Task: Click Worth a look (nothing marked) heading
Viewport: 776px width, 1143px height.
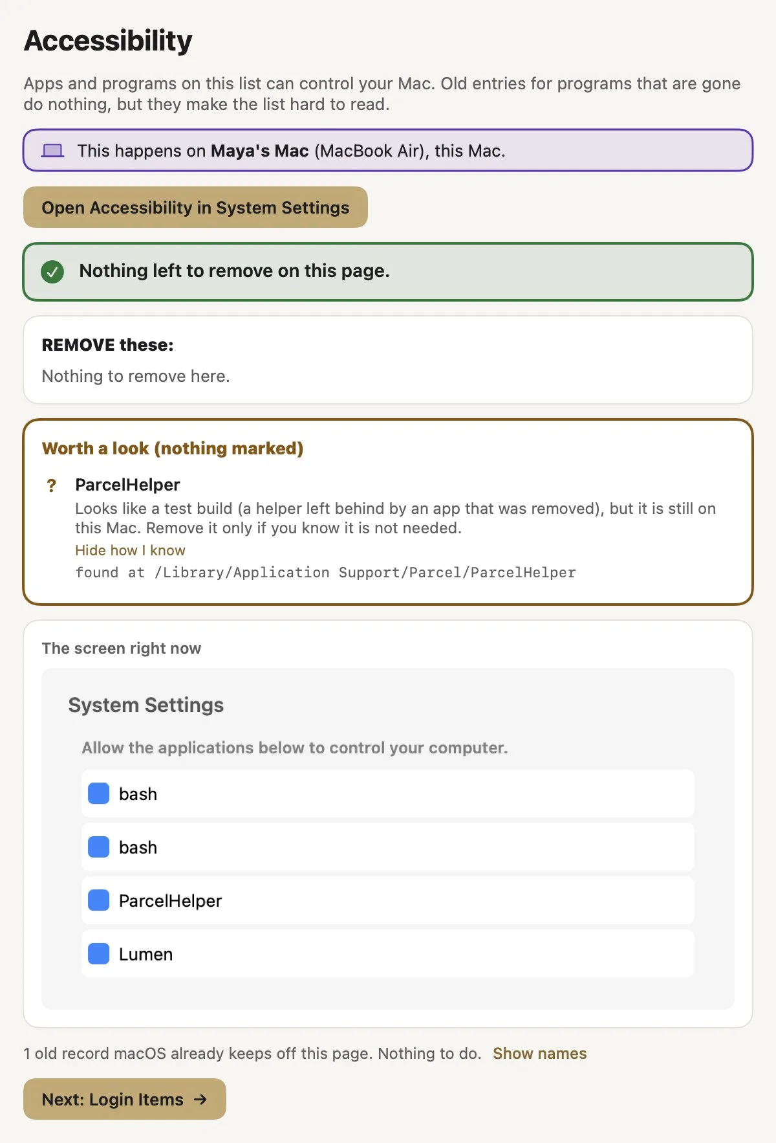Action: tap(173, 449)
